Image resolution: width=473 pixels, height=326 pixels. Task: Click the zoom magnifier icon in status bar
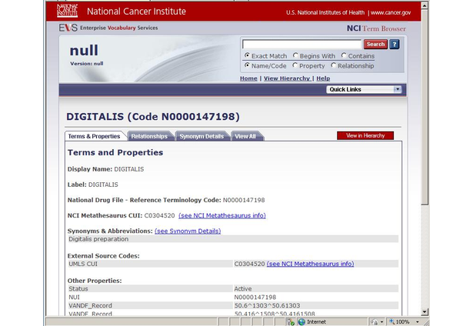(391, 322)
